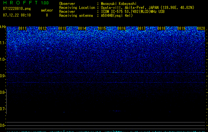Click the kHz axis unit label
This screenshot has width=208, height=132.
pos(3,27)
